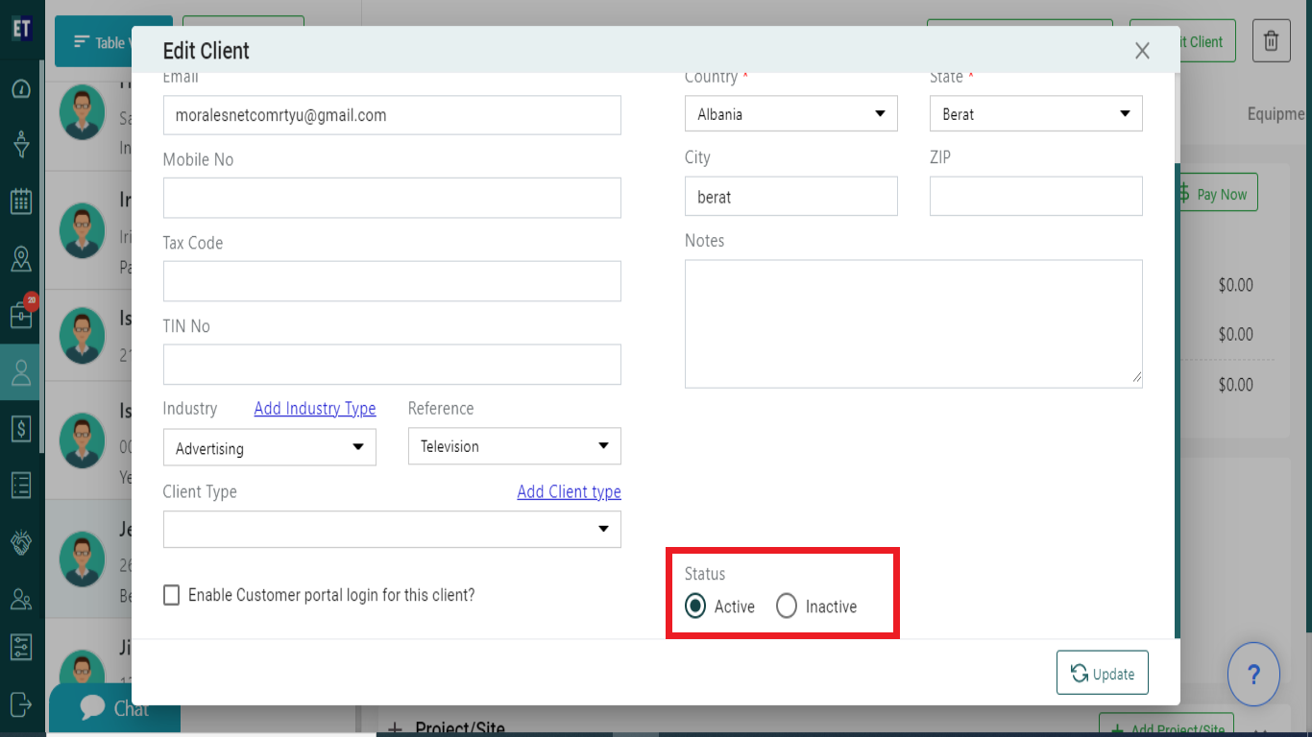
Task: Open the settings sliders icon in sidebar
Action: click(21, 647)
